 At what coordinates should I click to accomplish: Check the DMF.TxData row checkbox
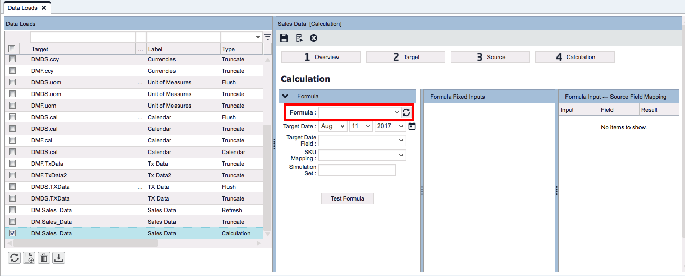(13, 164)
